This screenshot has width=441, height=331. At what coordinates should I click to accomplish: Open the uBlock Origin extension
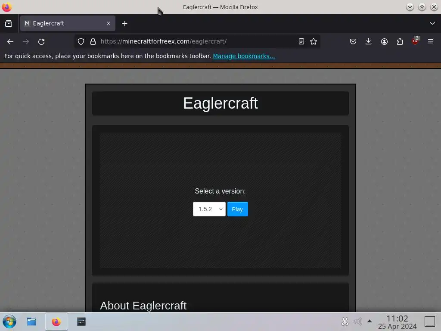coord(416,41)
